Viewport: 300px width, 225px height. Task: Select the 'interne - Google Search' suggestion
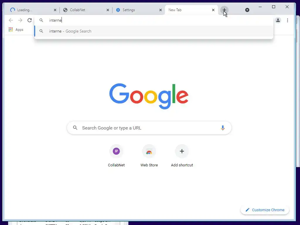pos(154,31)
